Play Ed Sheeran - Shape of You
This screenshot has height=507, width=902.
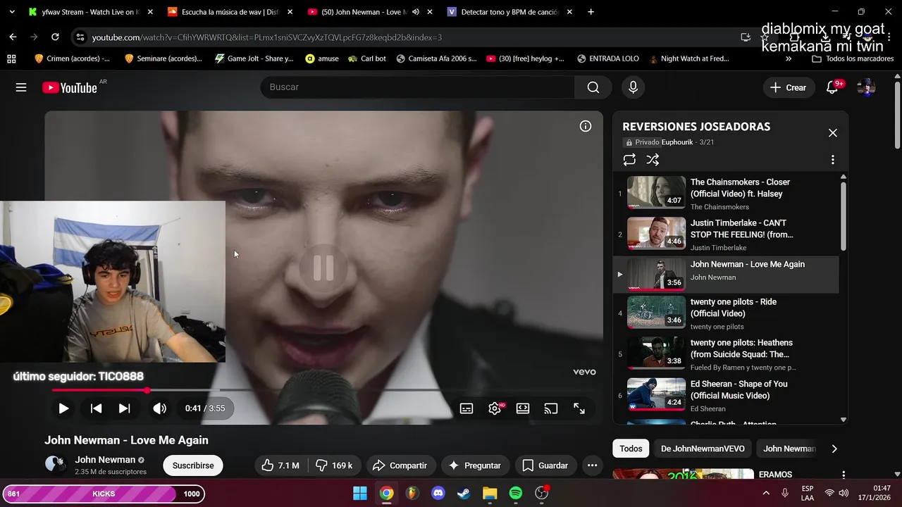click(726, 395)
